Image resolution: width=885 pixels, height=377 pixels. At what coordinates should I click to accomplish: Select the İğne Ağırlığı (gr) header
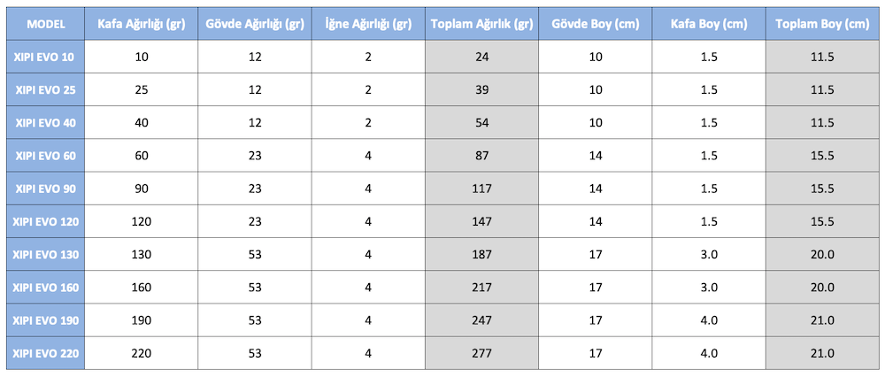368,24
